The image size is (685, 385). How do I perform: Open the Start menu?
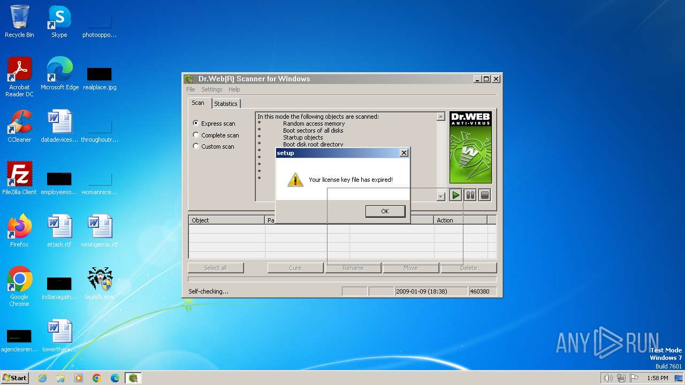[15, 378]
